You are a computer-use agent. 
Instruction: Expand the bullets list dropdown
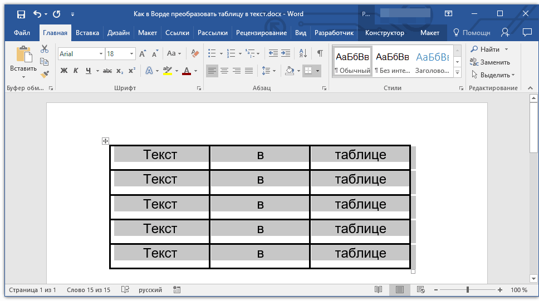tap(221, 53)
